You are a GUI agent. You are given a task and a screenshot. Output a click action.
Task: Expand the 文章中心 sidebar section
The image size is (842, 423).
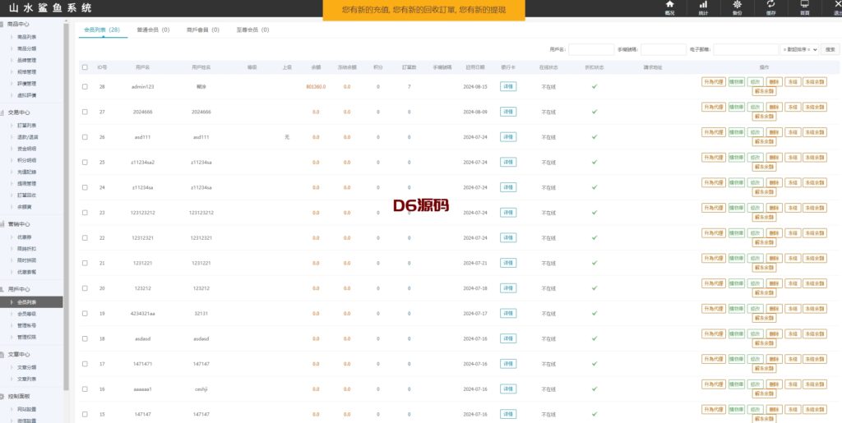click(18, 354)
